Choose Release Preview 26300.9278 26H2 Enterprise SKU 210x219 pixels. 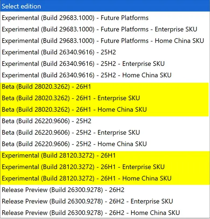(105, 201)
